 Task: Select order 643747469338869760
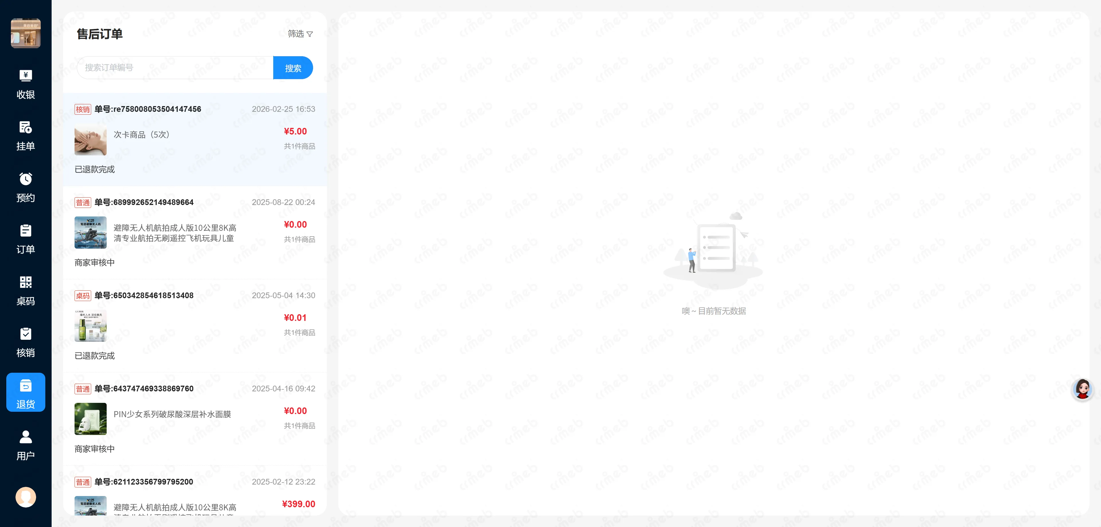point(195,419)
